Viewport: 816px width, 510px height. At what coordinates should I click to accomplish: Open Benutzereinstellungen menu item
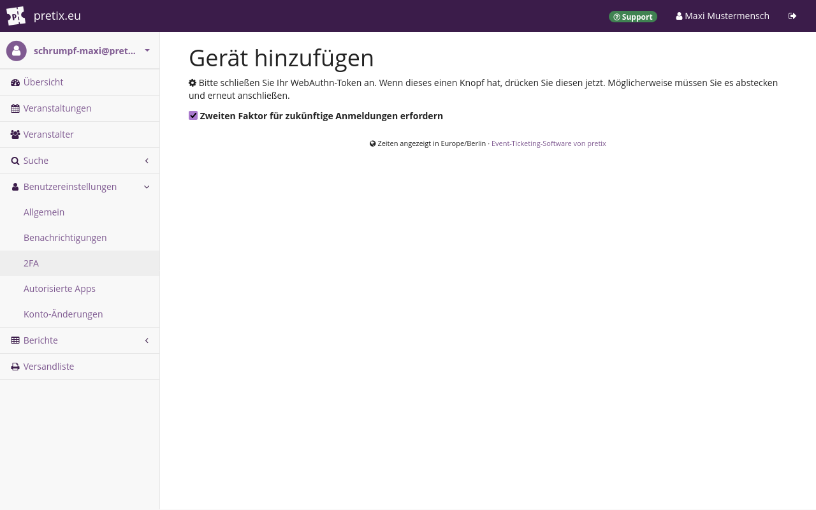80,187
